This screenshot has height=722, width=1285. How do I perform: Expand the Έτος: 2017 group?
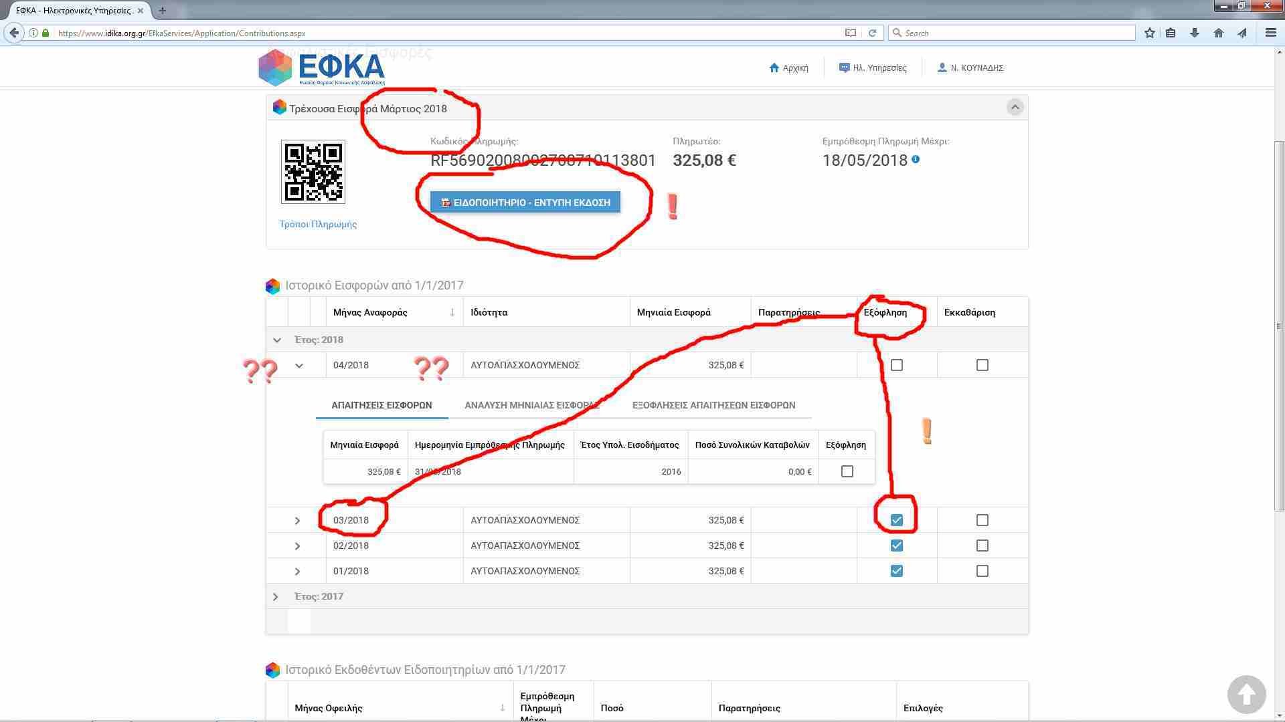click(276, 596)
